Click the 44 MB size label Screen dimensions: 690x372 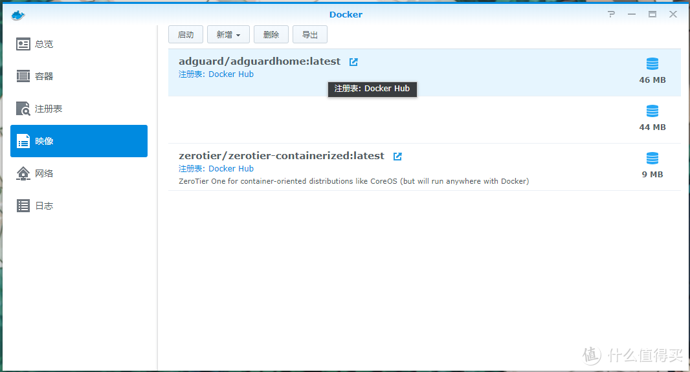(652, 127)
